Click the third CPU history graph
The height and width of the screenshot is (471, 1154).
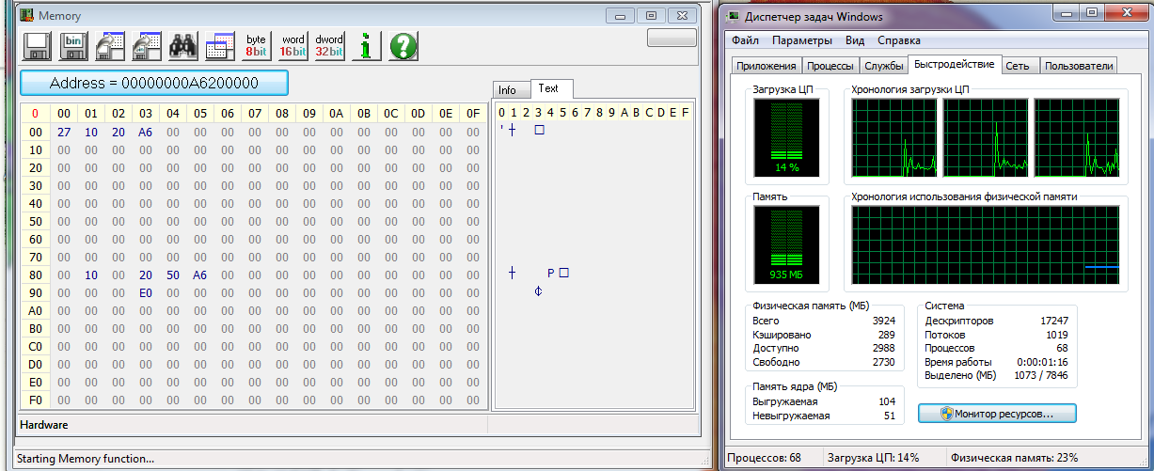(x=1077, y=138)
